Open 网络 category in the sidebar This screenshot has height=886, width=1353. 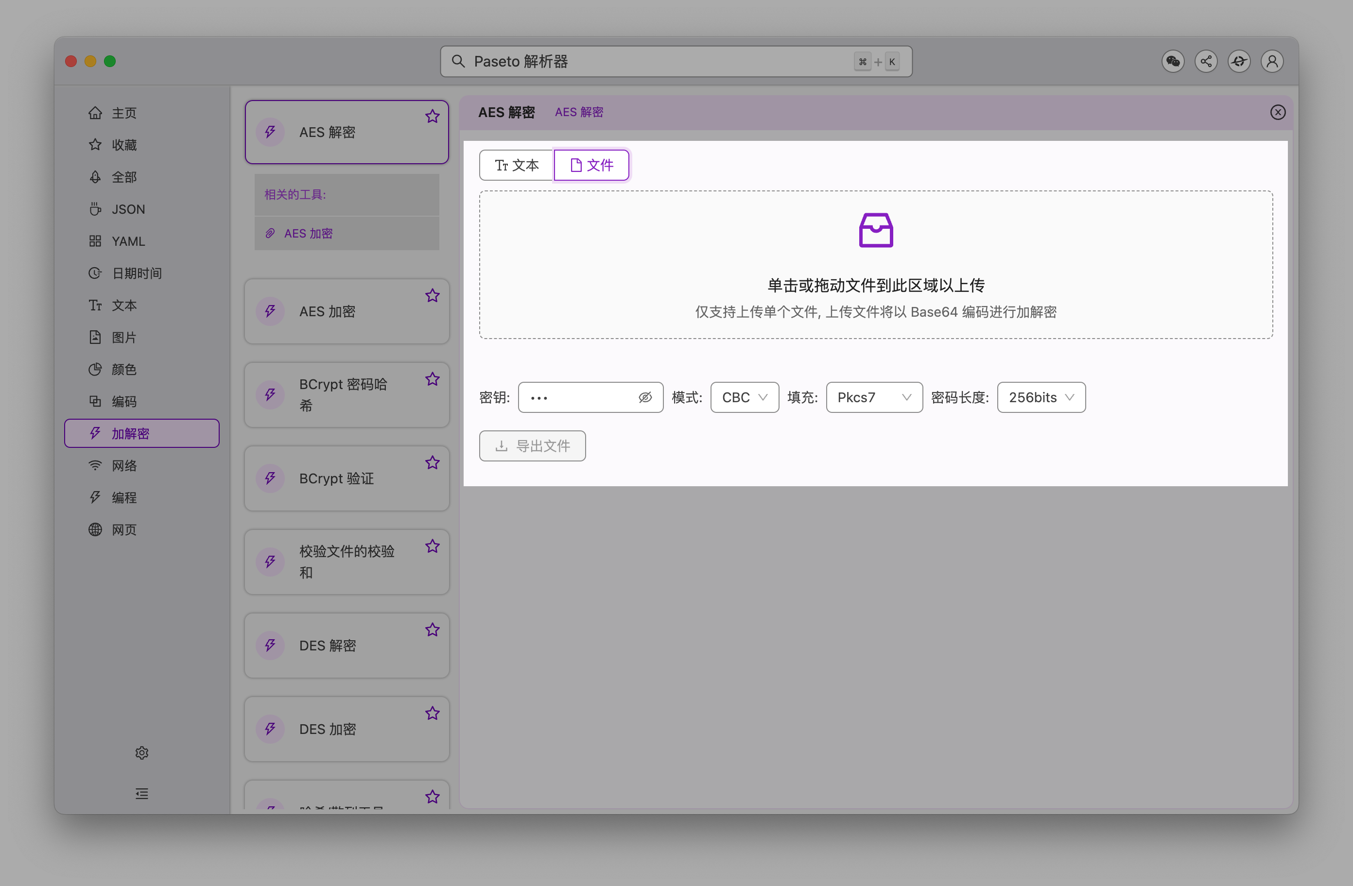[141, 466]
